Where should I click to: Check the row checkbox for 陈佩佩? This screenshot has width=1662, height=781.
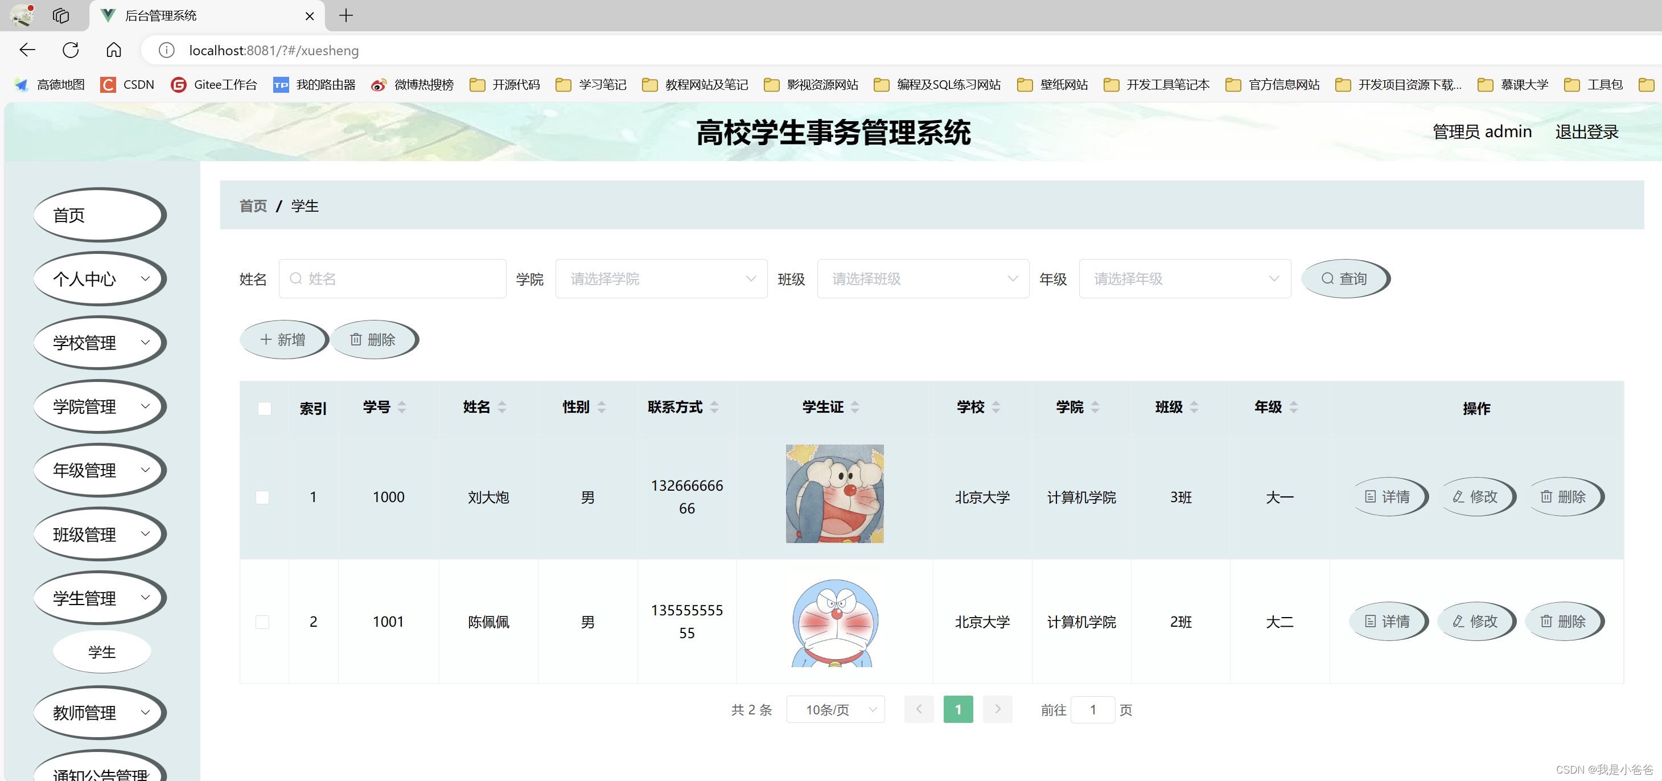click(262, 622)
